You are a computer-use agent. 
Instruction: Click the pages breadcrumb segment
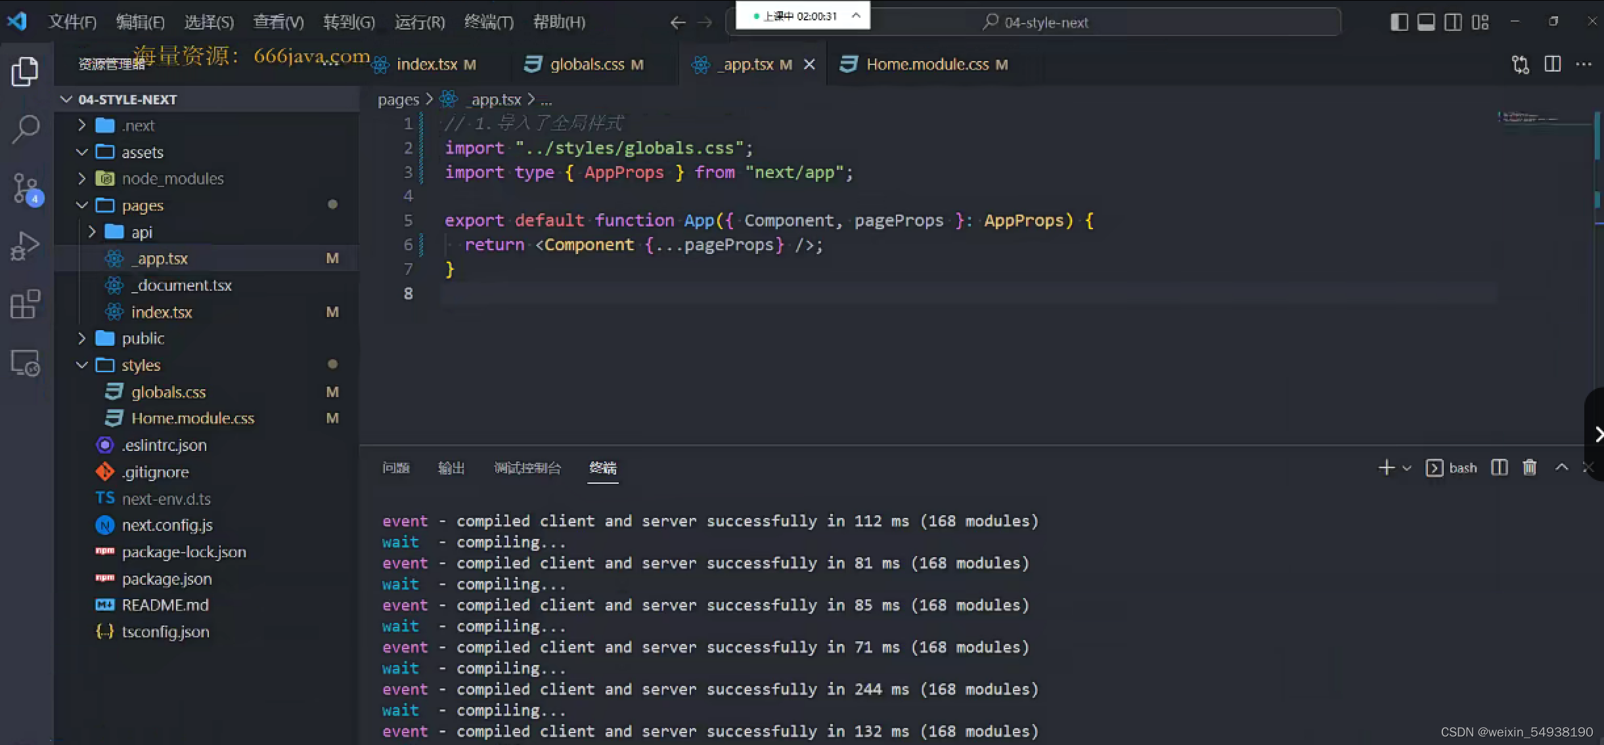pos(398,100)
